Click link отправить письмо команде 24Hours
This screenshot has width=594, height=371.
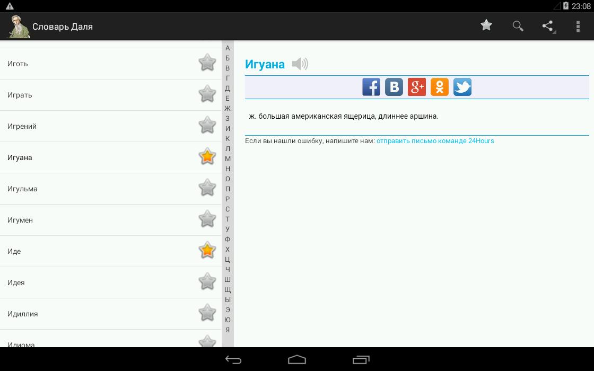[x=435, y=141]
